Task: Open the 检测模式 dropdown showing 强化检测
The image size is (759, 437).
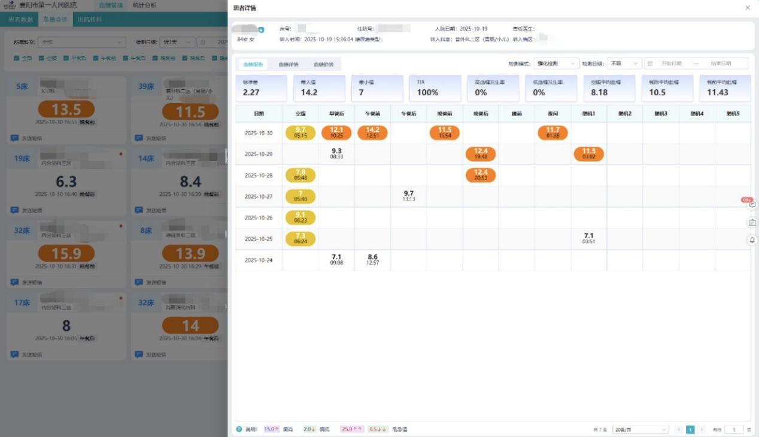Action: [x=555, y=63]
